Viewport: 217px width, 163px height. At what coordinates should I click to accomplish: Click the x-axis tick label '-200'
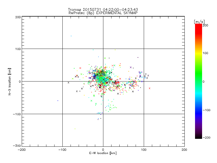22,150
